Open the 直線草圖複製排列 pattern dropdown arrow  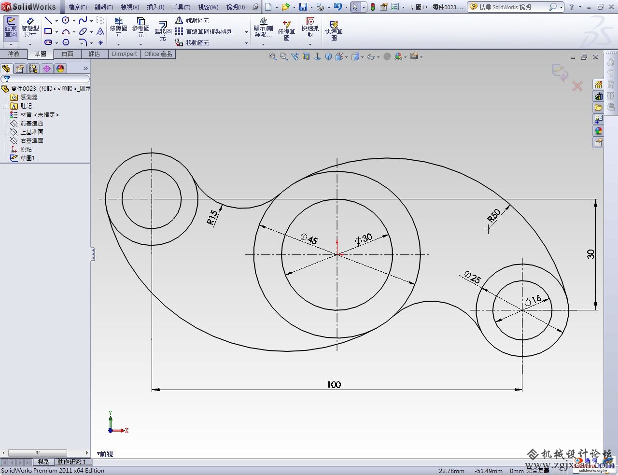(246, 32)
